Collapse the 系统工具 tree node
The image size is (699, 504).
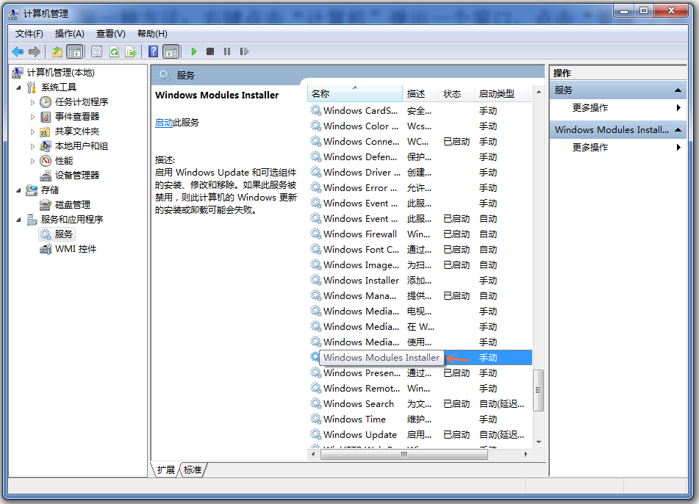click(19, 87)
